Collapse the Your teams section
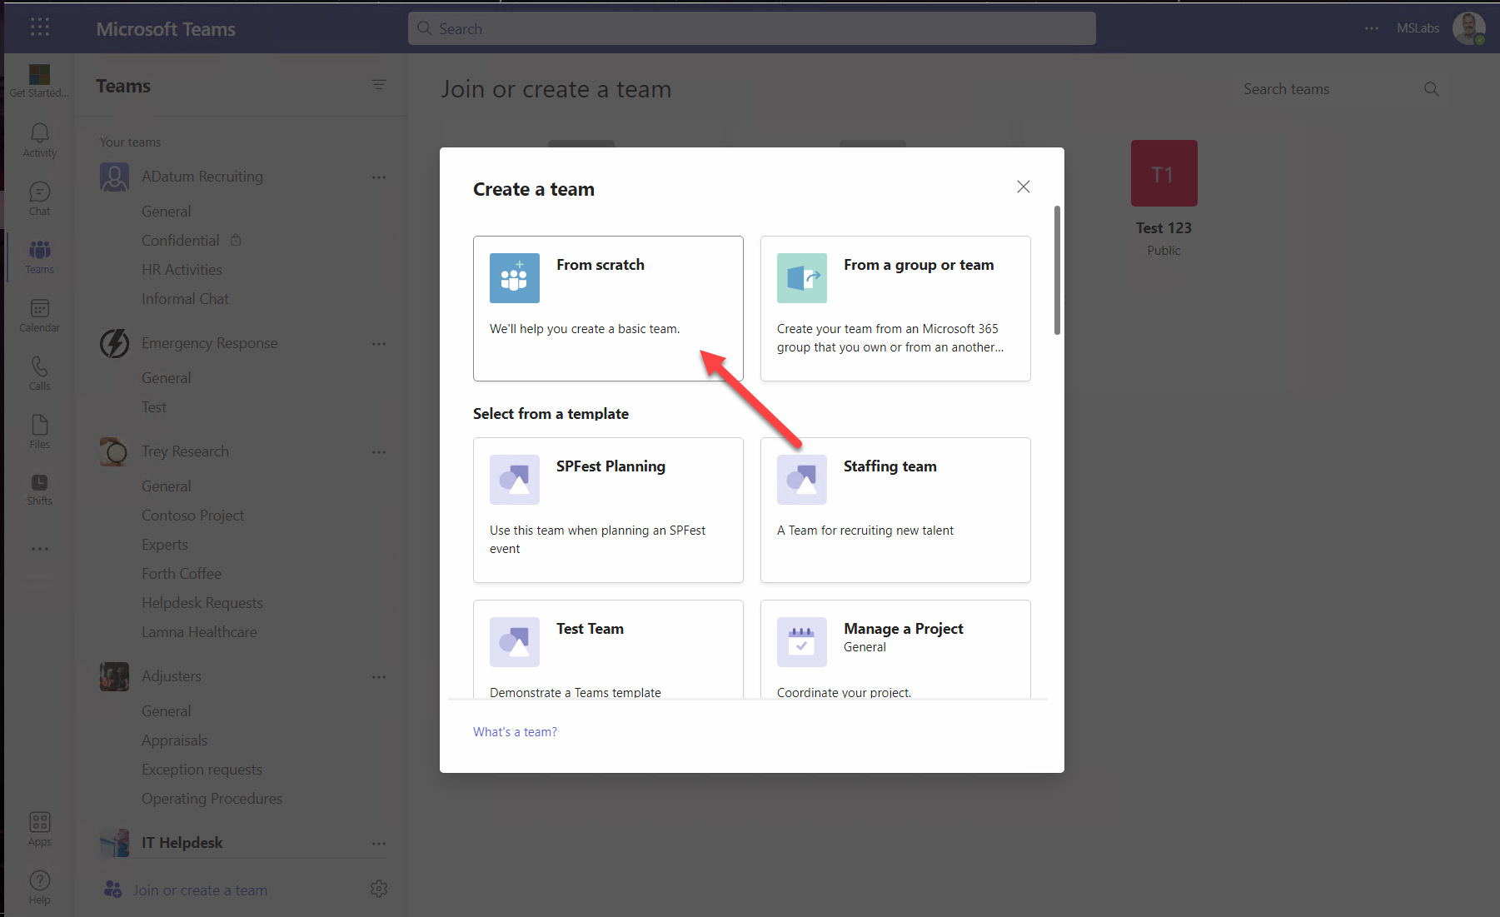This screenshot has width=1500, height=917. [130, 142]
